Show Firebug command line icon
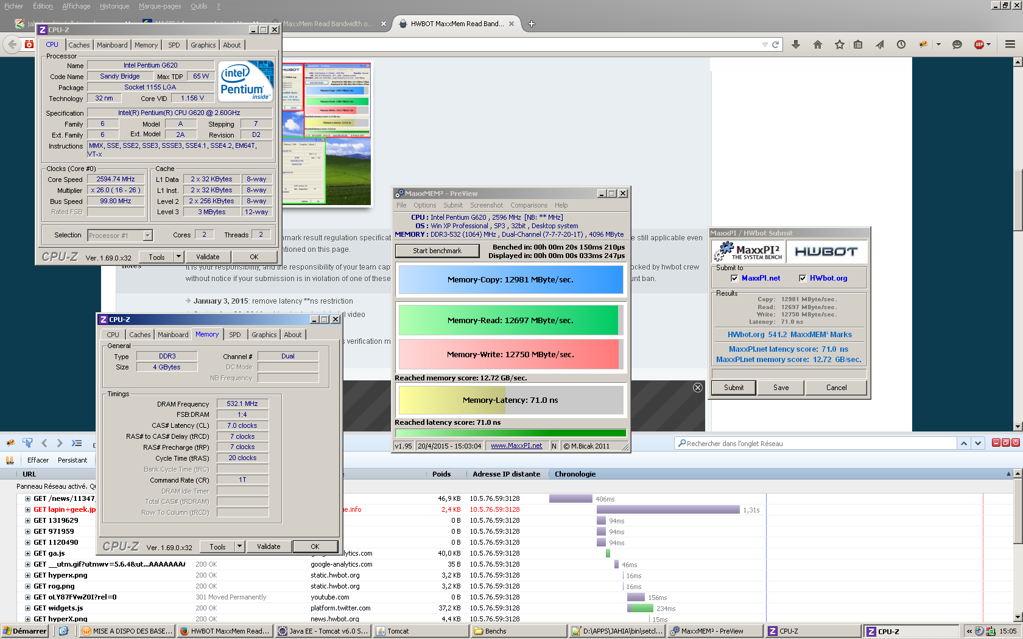Image resolution: width=1023 pixels, height=639 pixels. tap(77, 443)
